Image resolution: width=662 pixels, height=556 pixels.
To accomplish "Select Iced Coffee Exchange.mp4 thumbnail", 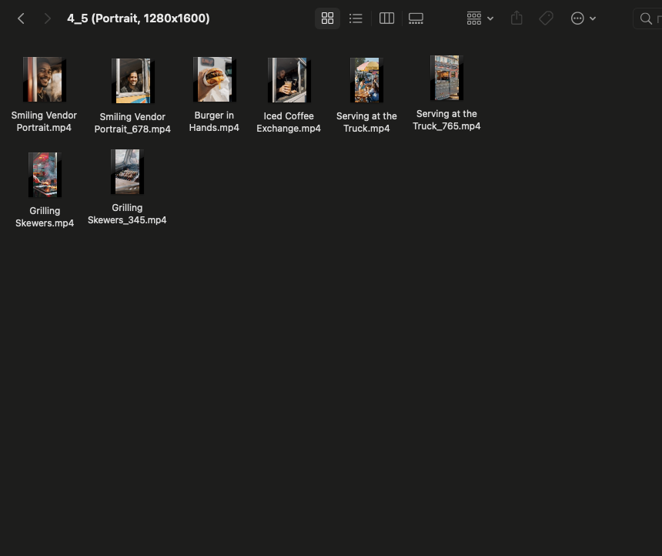I will point(289,80).
